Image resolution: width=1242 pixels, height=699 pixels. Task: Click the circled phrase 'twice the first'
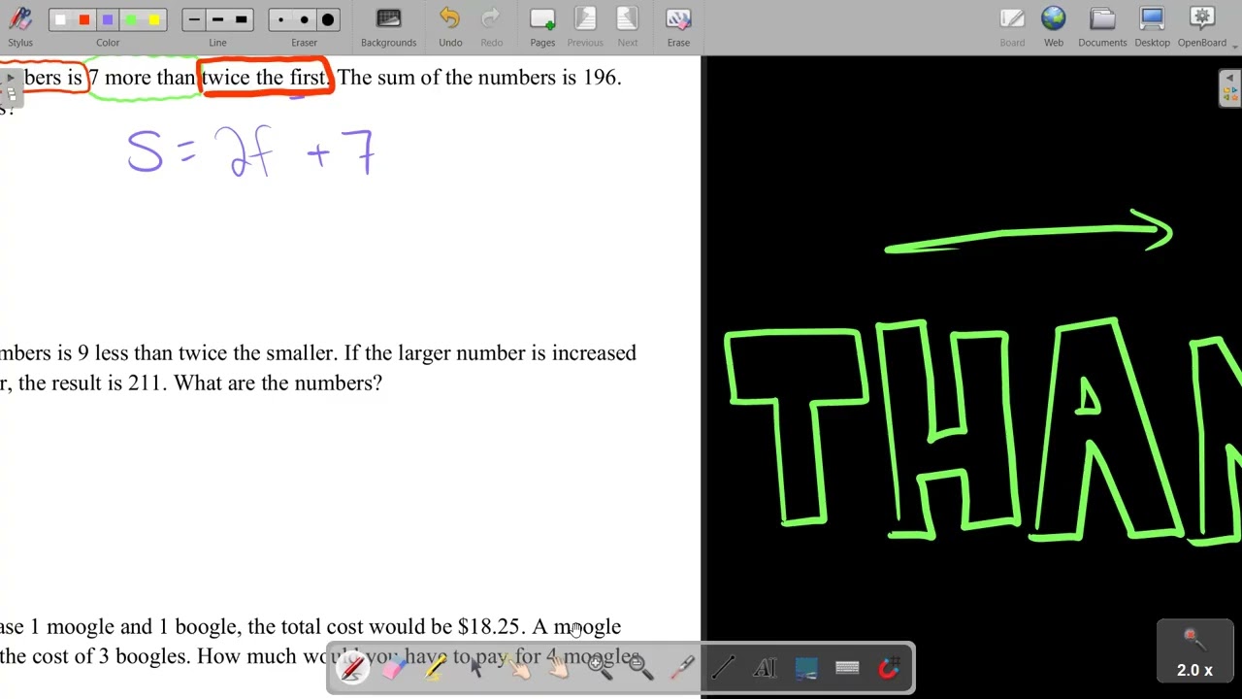[266, 78]
